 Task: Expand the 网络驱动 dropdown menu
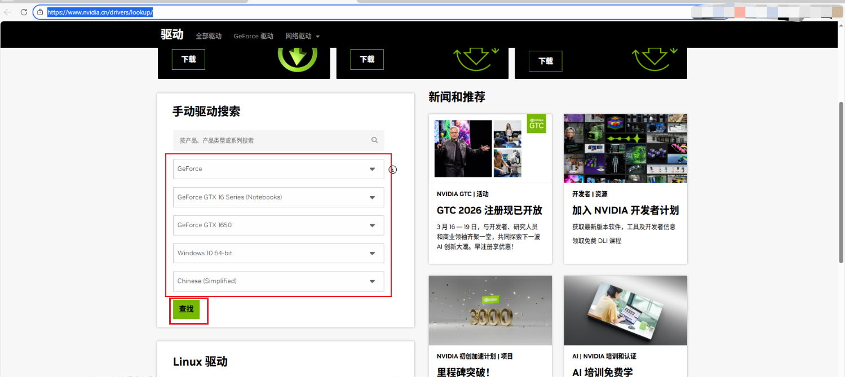pos(303,36)
